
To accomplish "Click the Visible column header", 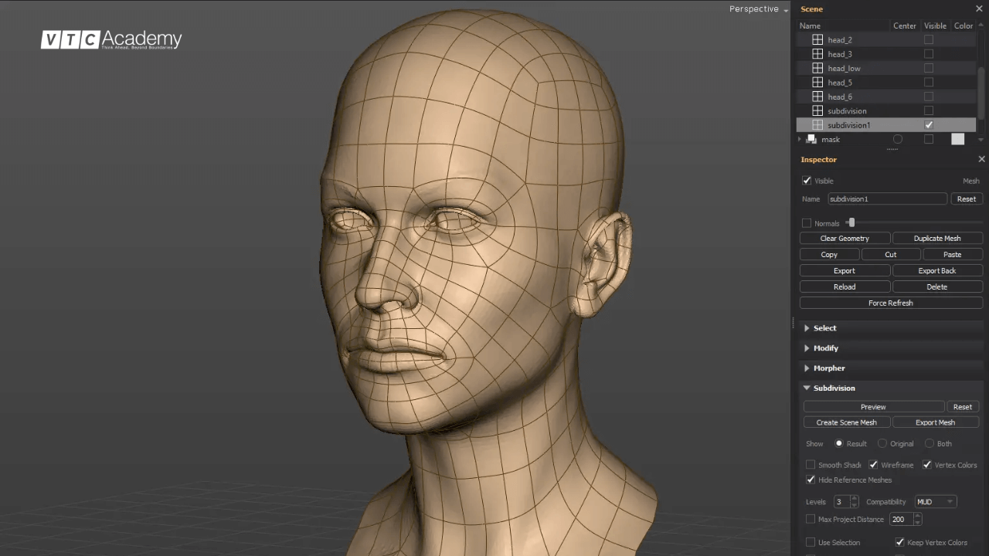I will point(935,26).
